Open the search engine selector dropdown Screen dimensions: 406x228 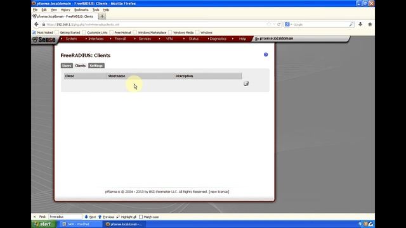coord(289,24)
